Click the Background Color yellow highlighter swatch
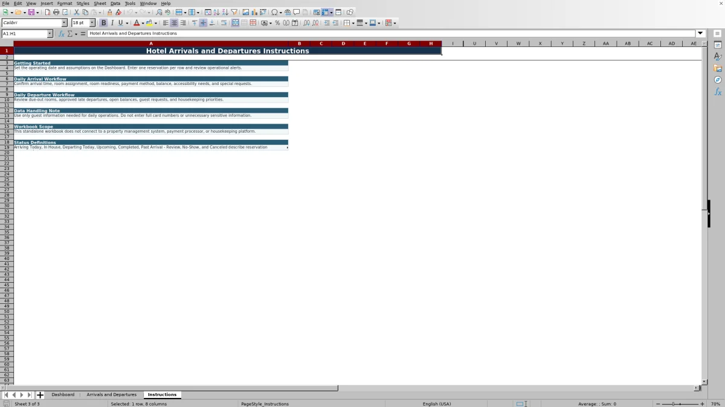Screen dimensions: 725x407 click(149, 23)
